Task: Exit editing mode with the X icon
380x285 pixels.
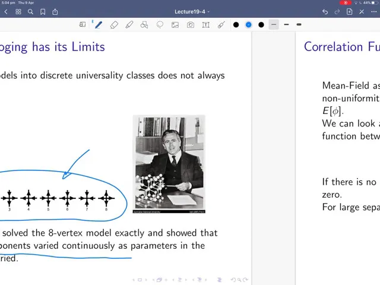Action: (362, 12)
